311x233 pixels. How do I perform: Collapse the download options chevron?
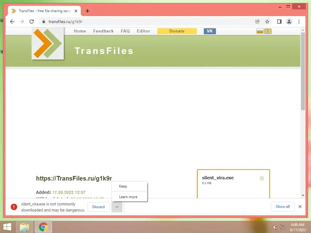(x=117, y=207)
